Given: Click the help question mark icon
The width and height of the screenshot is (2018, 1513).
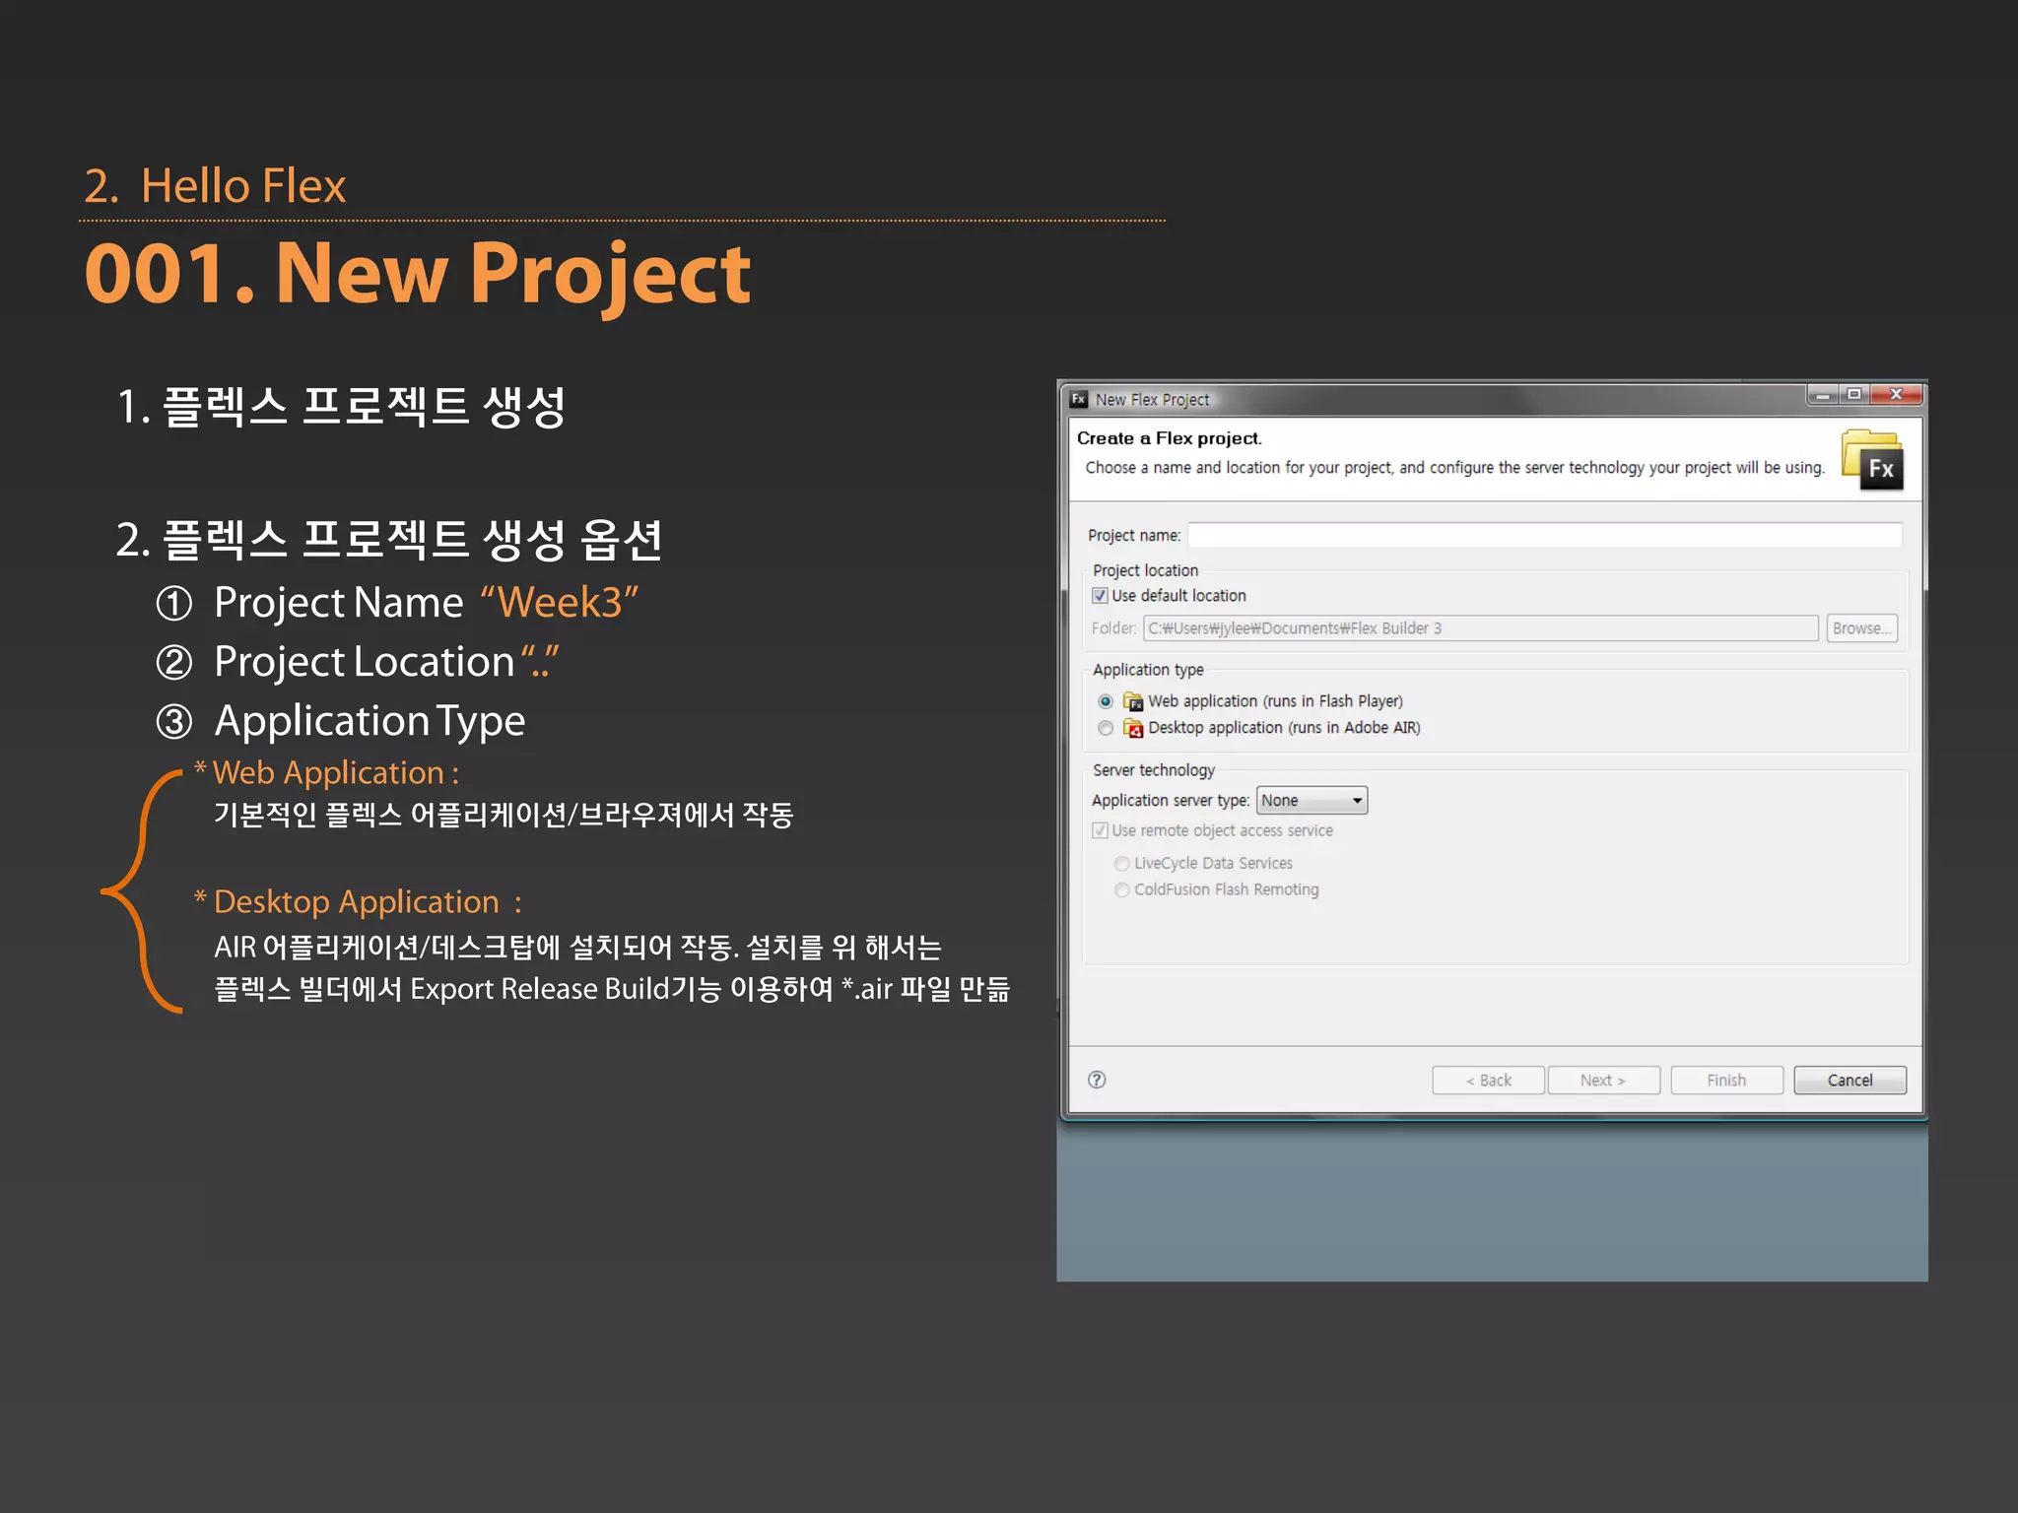Looking at the screenshot, I should coord(1097,1080).
